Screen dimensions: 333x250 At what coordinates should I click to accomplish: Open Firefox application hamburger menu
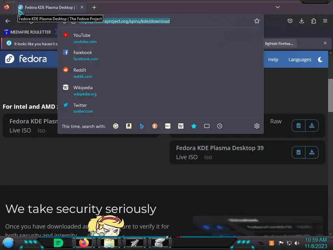click(325, 21)
